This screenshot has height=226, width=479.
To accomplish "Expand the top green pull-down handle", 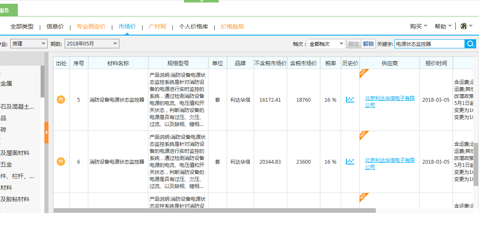I will [x=201, y=1].
